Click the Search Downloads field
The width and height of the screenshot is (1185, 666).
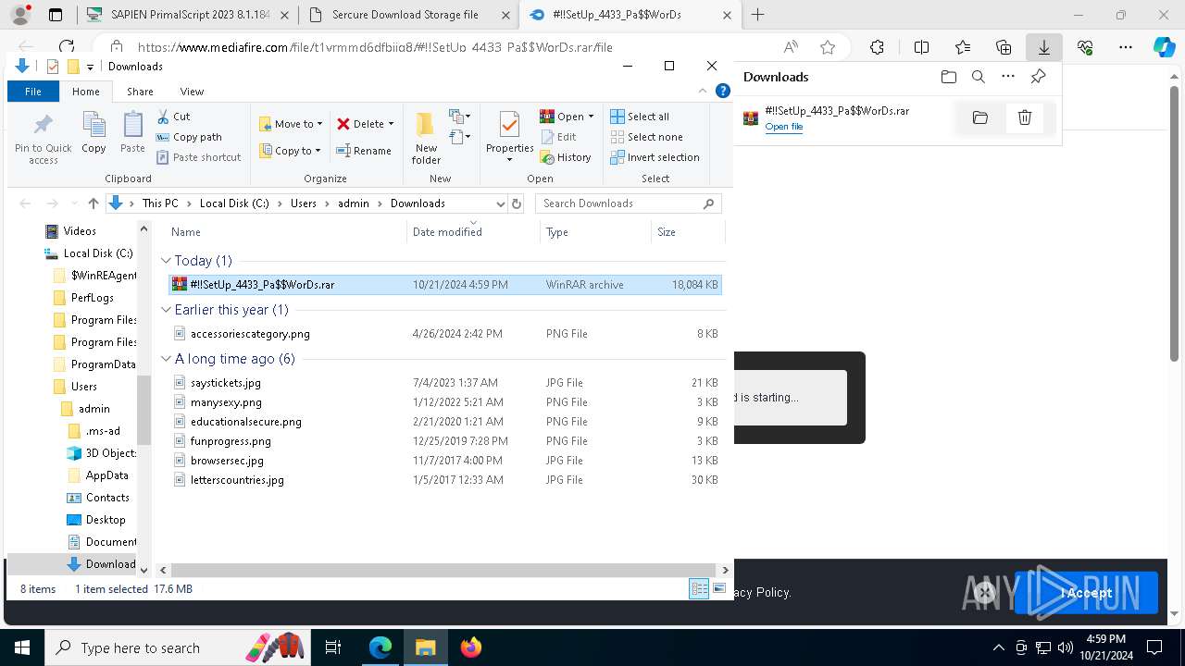pos(628,203)
